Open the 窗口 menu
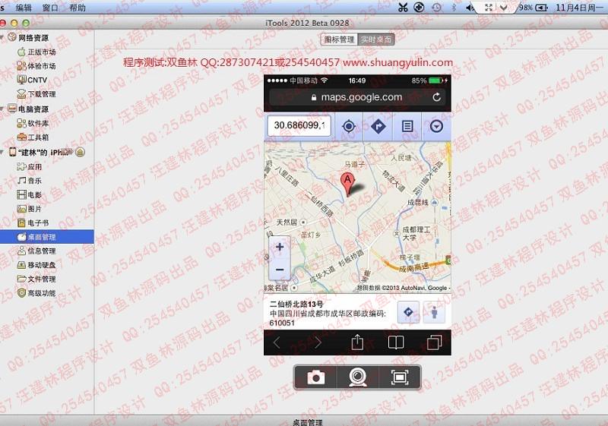Screen dimensions: 608x426 pos(50,8)
